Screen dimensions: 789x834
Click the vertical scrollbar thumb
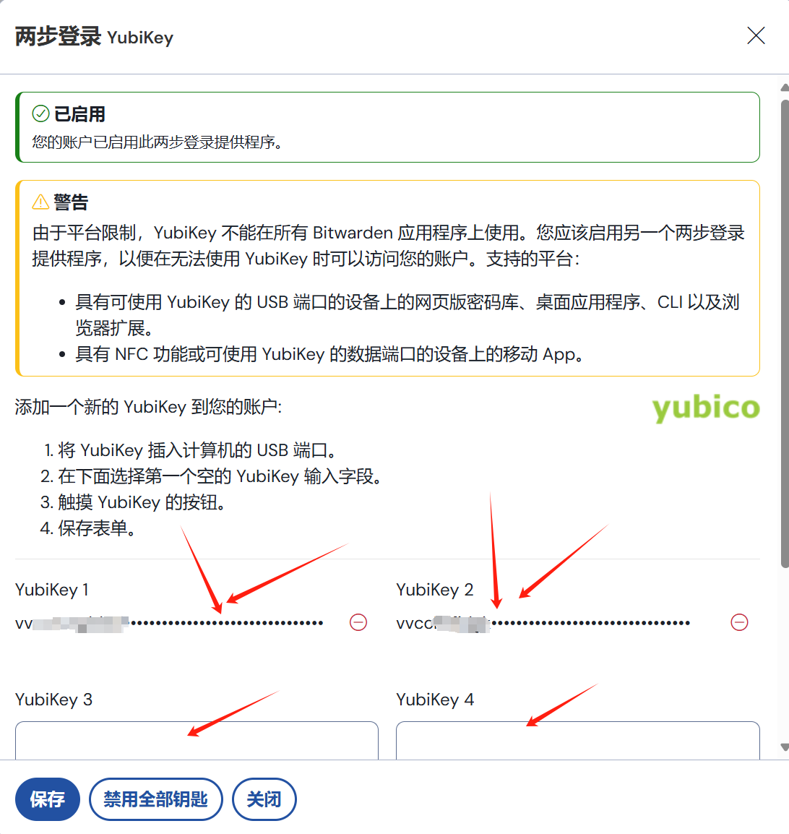785,333
